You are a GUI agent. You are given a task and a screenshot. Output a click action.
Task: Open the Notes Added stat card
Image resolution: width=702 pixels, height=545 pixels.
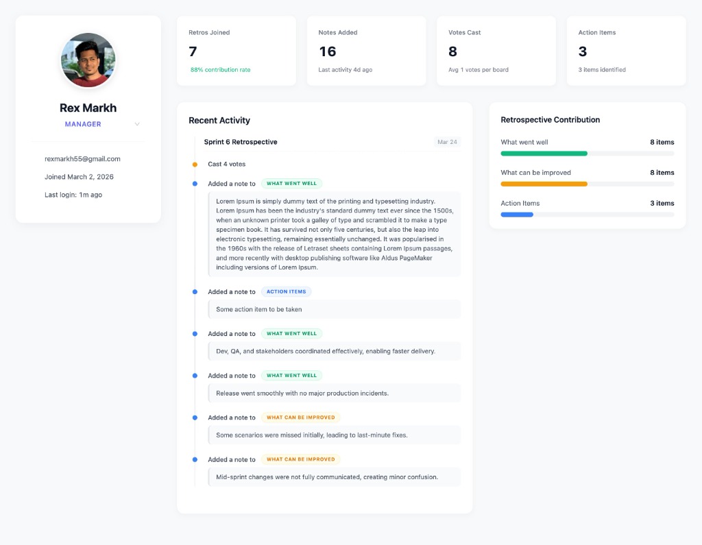pyautogui.click(x=366, y=50)
